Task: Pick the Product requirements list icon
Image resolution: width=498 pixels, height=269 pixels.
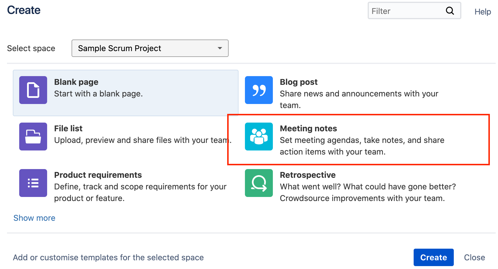Action: coord(33,183)
